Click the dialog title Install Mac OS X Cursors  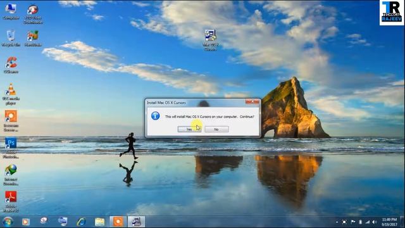[166, 103]
